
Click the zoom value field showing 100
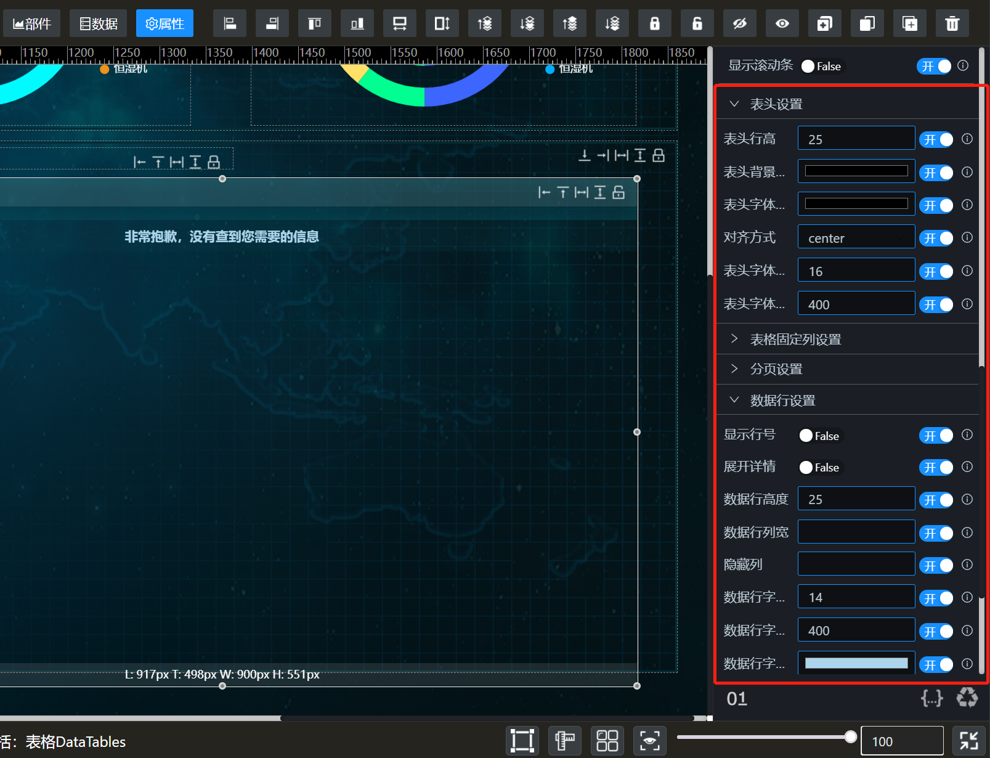[x=902, y=741]
